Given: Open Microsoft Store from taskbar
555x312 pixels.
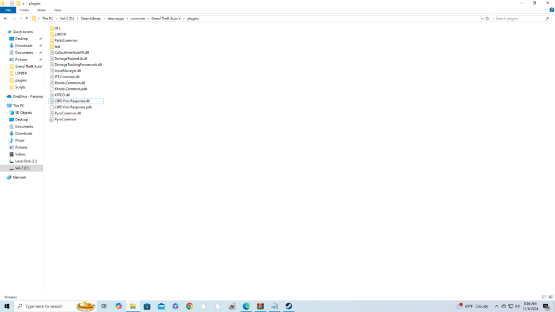Looking at the screenshot, I should 147,306.
